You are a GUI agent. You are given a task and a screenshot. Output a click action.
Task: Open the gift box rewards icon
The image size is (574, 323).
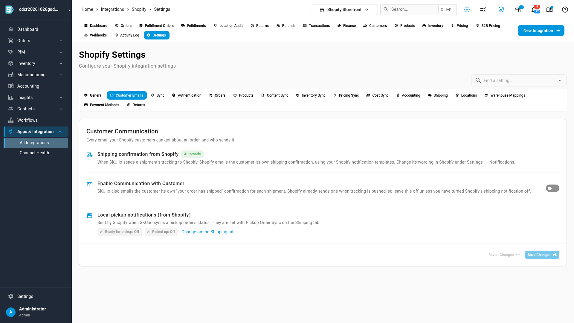[518, 10]
